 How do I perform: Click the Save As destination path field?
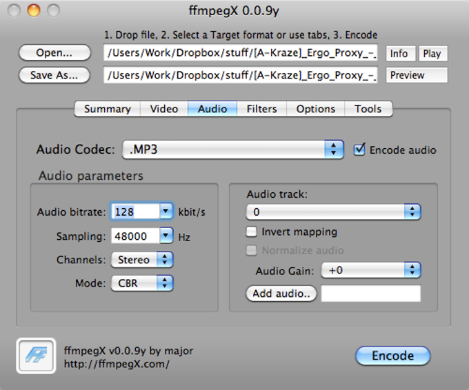click(241, 75)
